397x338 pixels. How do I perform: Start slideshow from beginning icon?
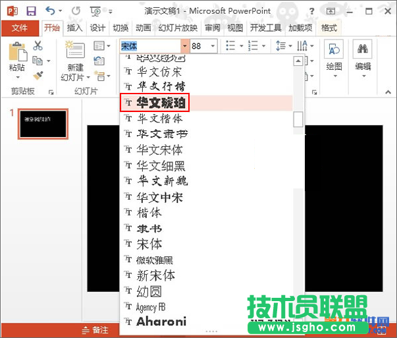(x=95, y=11)
